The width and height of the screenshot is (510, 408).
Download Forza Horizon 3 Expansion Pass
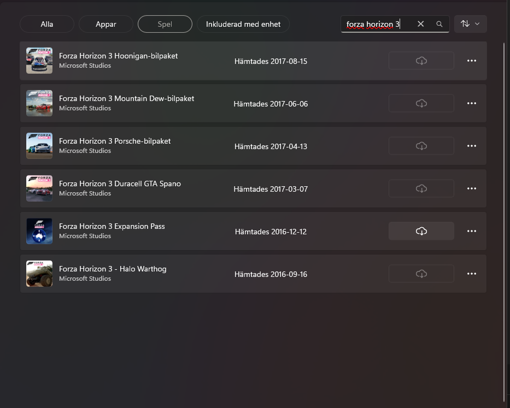[x=421, y=231]
